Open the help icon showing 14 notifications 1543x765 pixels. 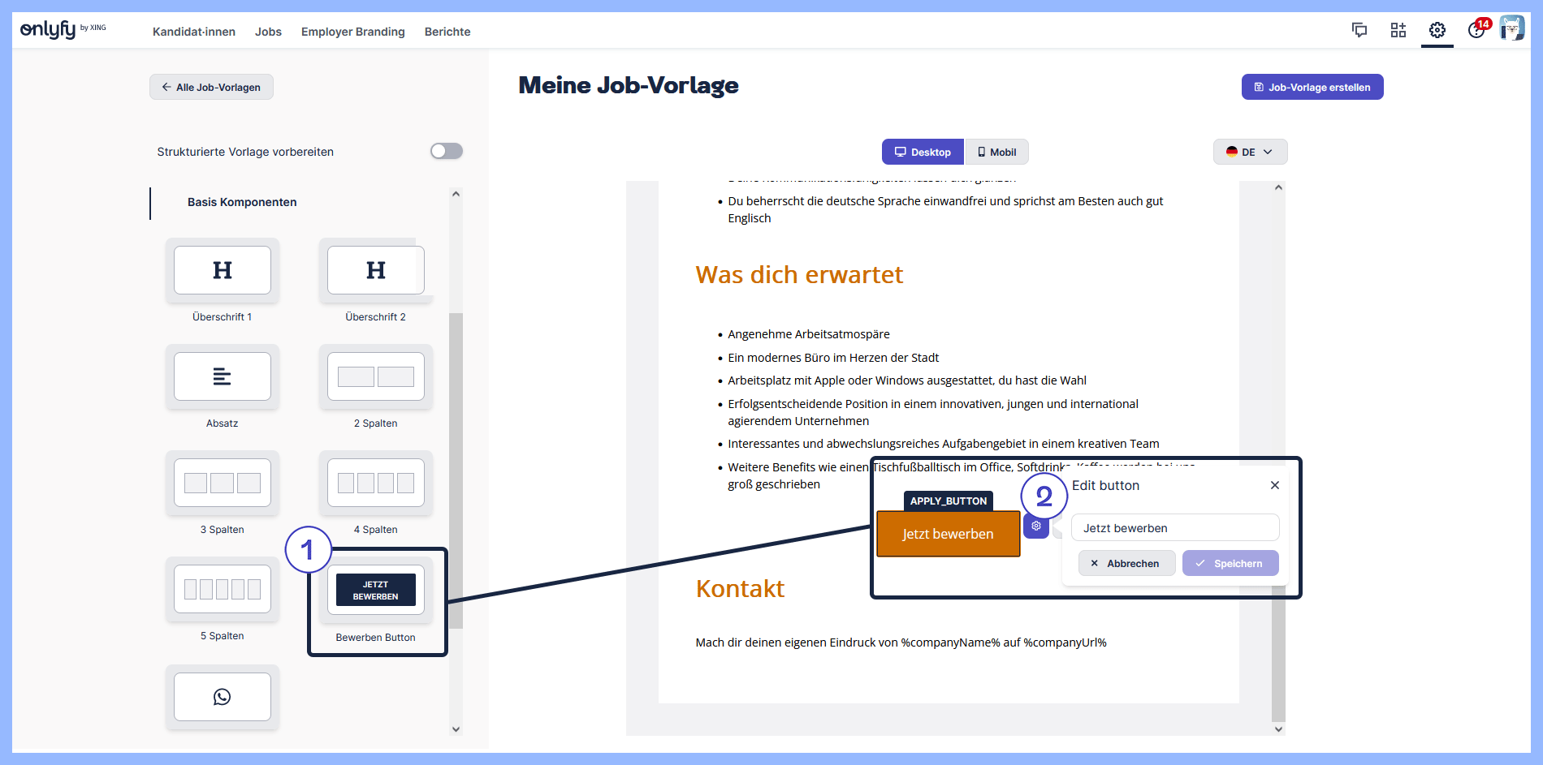coord(1476,31)
